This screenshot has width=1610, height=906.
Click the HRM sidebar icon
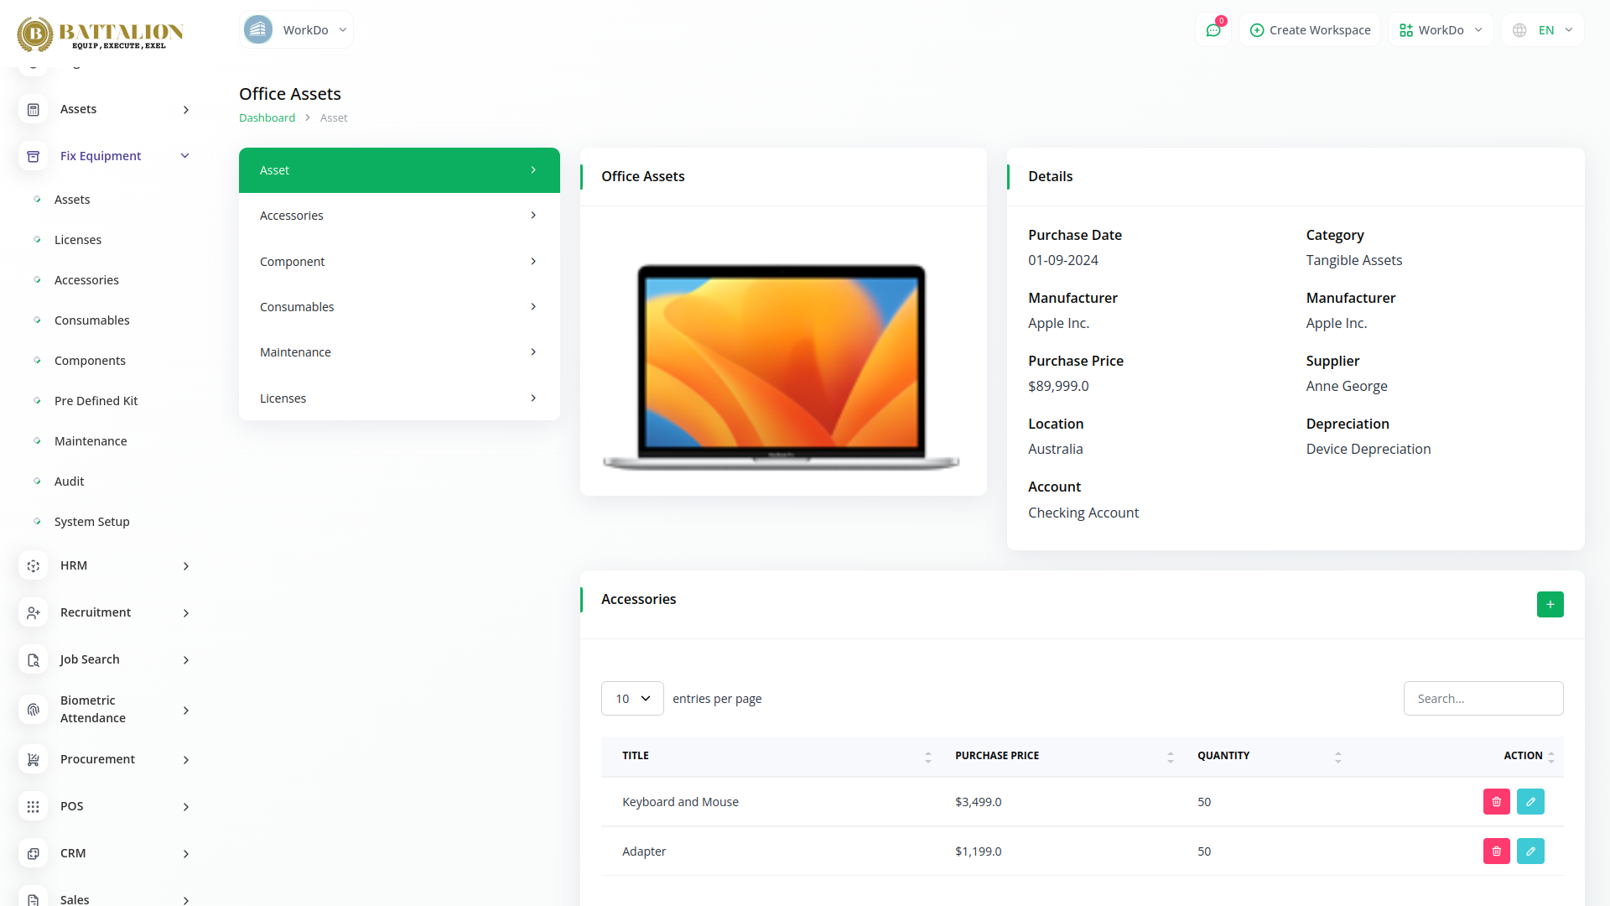(34, 566)
